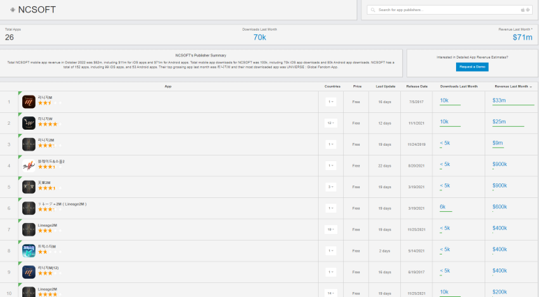Expand the 12 countries dropdown for 리니지W
Image resolution: width=539 pixels, height=297 pixels.
point(331,123)
